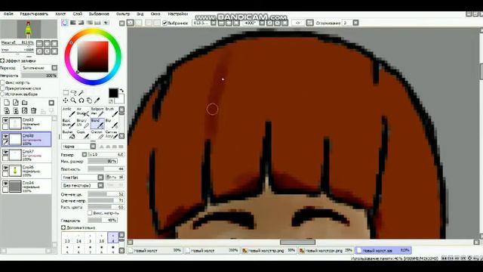Adjust the Плотность density slider
This screenshot has height=272, width=483.
[106, 169]
